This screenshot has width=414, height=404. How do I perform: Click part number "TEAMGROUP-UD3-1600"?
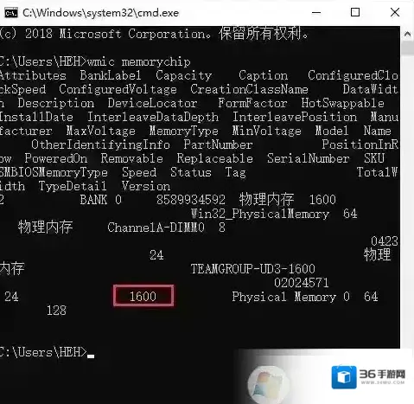[x=253, y=269]
